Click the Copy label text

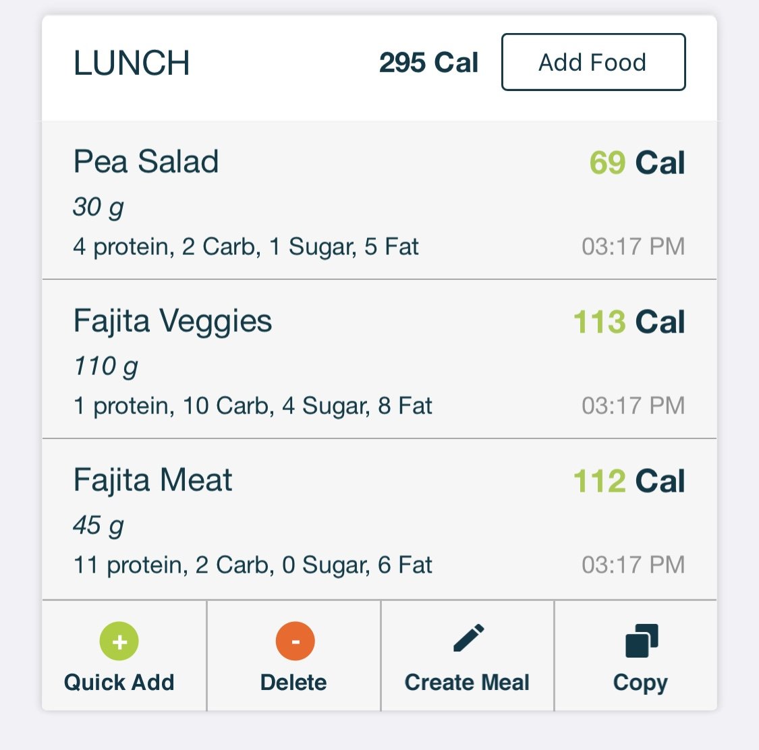[x=640, y=683]
